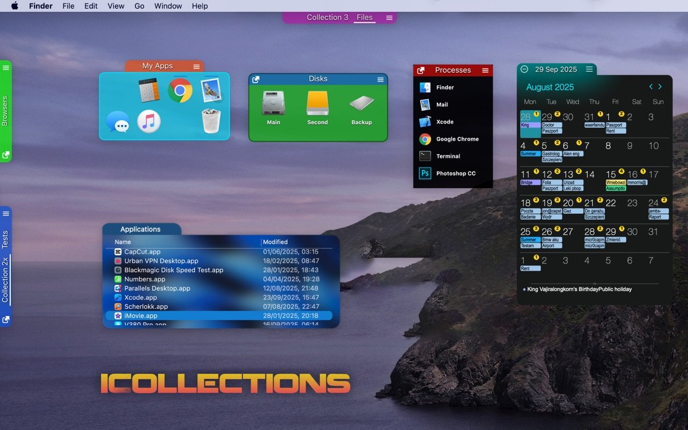Sort applications by Modified column

pos(275,242)
